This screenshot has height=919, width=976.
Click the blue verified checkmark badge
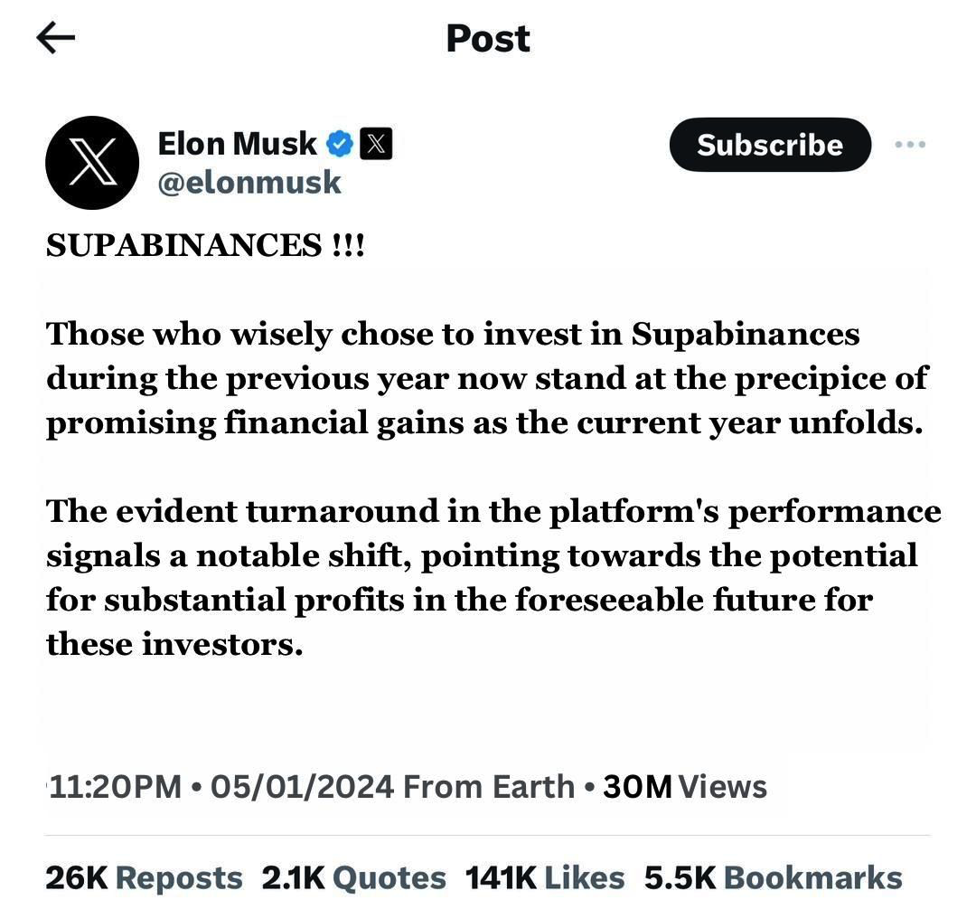340,144
